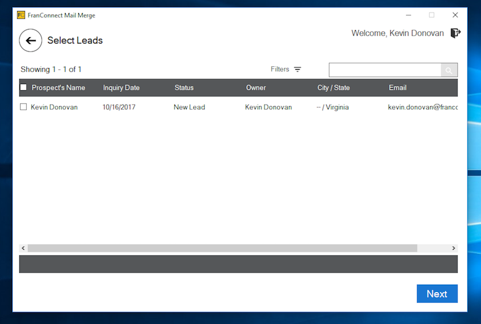The height and width of the screenshot is (324, 481).
Task: Click the scrollbar right arrow
Action: coord(454,248)
